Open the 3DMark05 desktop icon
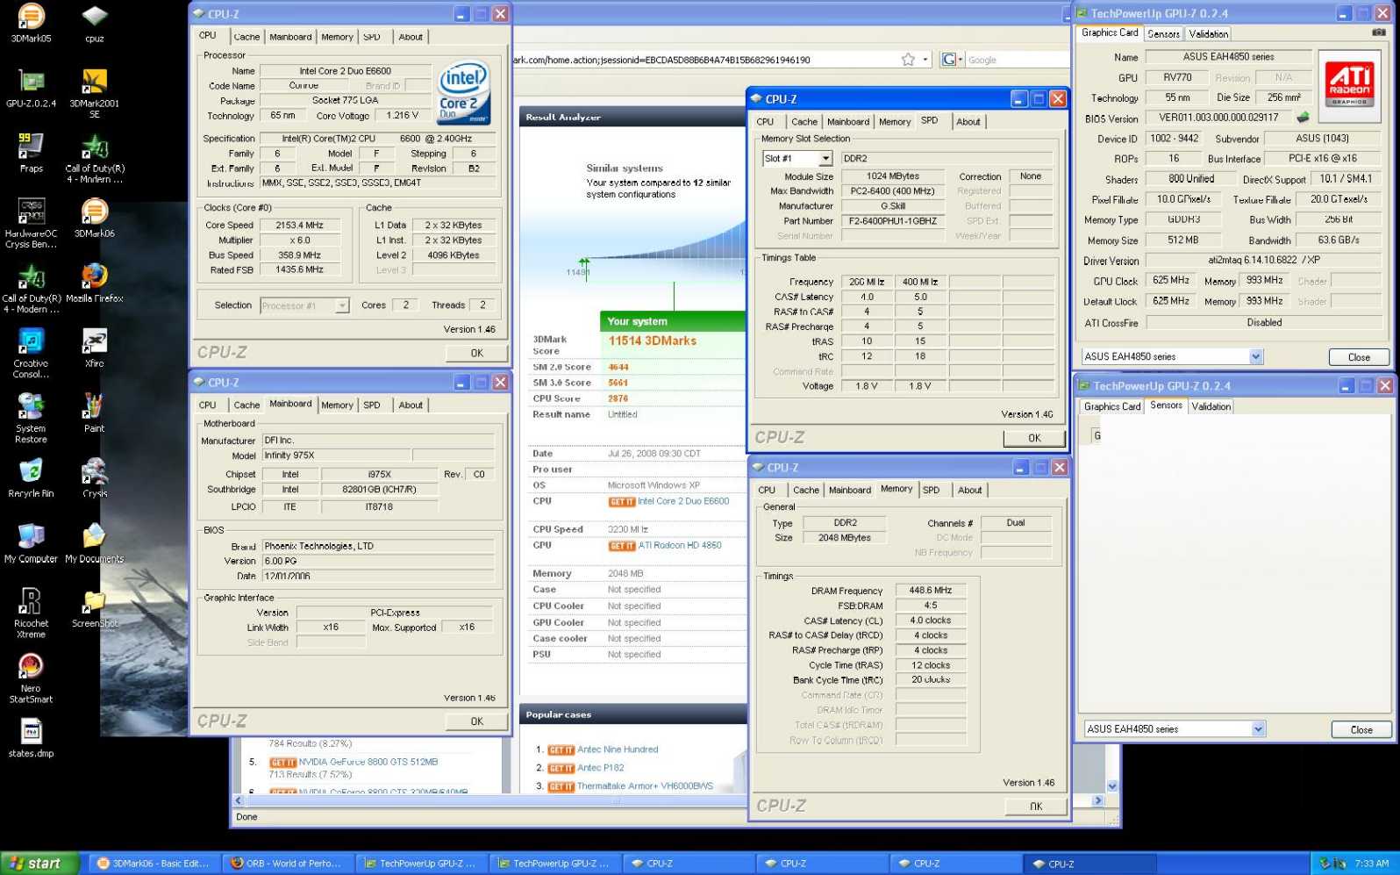This screenshot has height=875, width=1400. point(31,24)
